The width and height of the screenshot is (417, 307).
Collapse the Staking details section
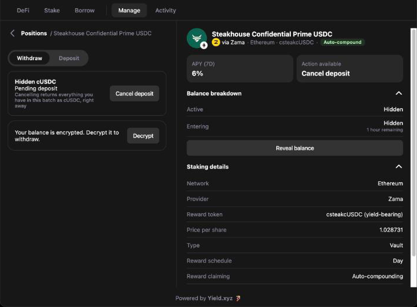click(x=399, y=167)
